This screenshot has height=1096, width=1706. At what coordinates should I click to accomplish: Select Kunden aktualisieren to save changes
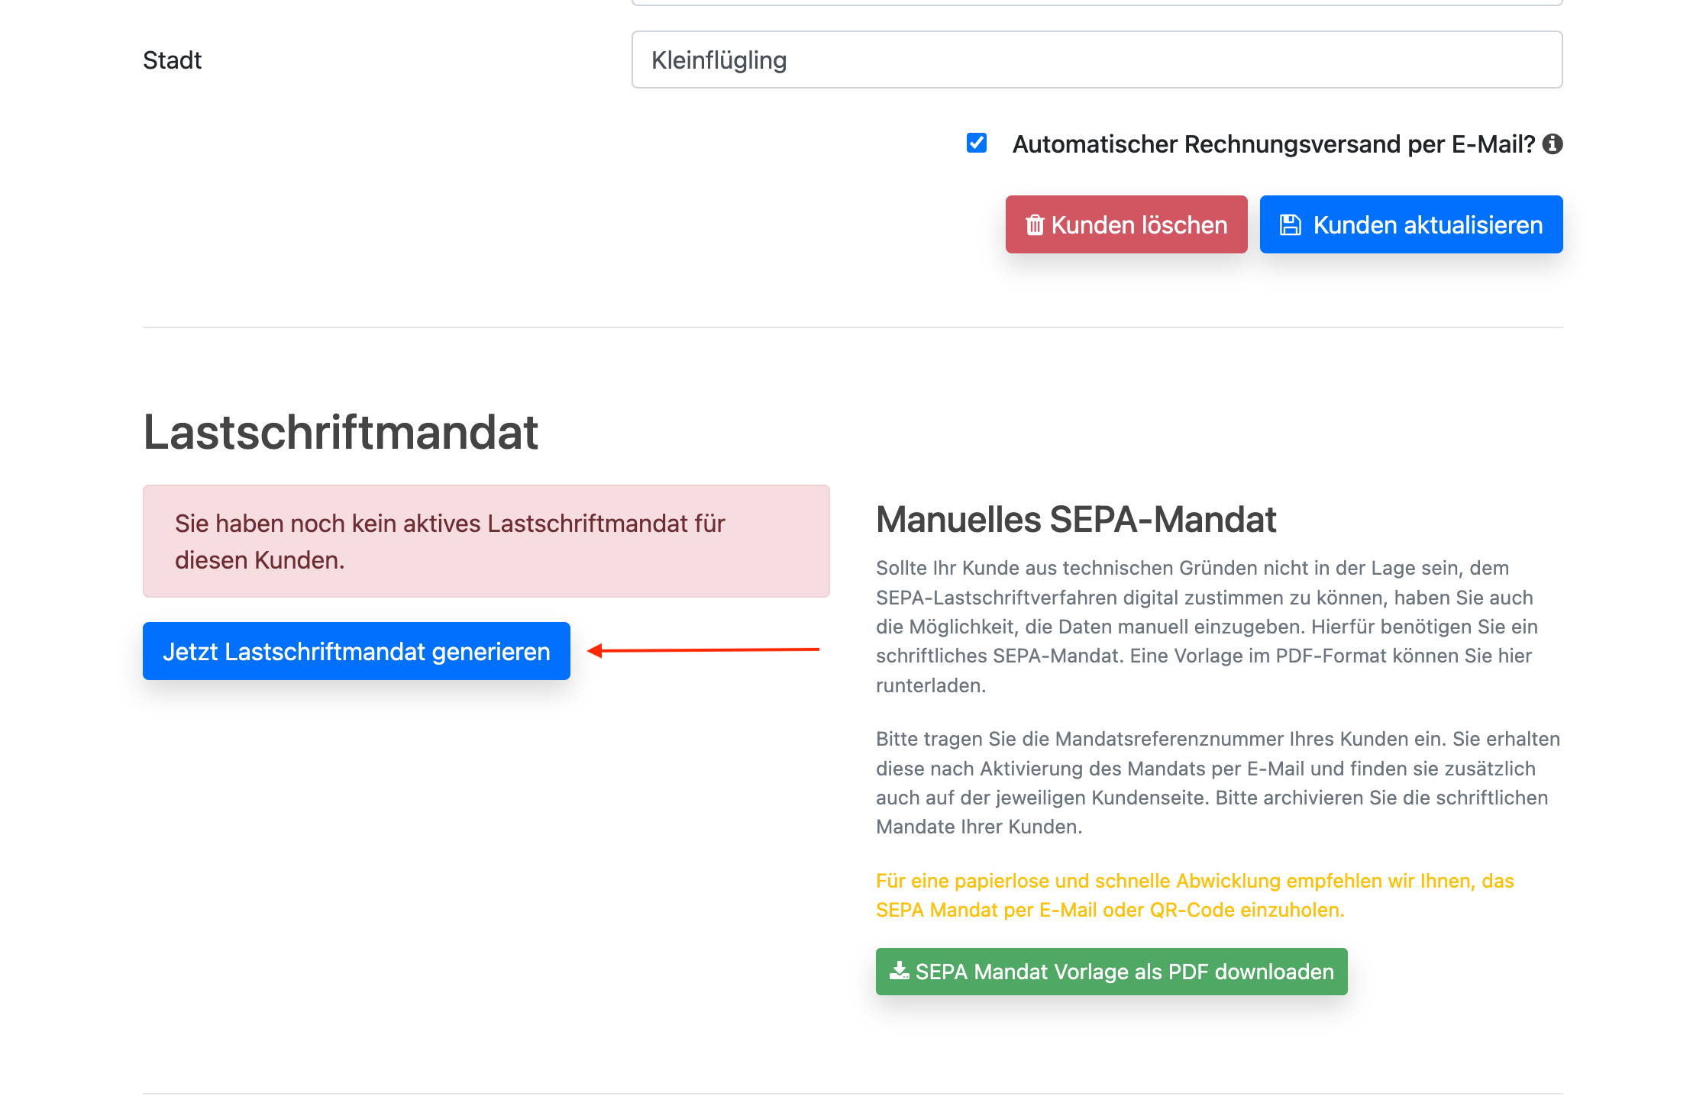coord(1411,224)
